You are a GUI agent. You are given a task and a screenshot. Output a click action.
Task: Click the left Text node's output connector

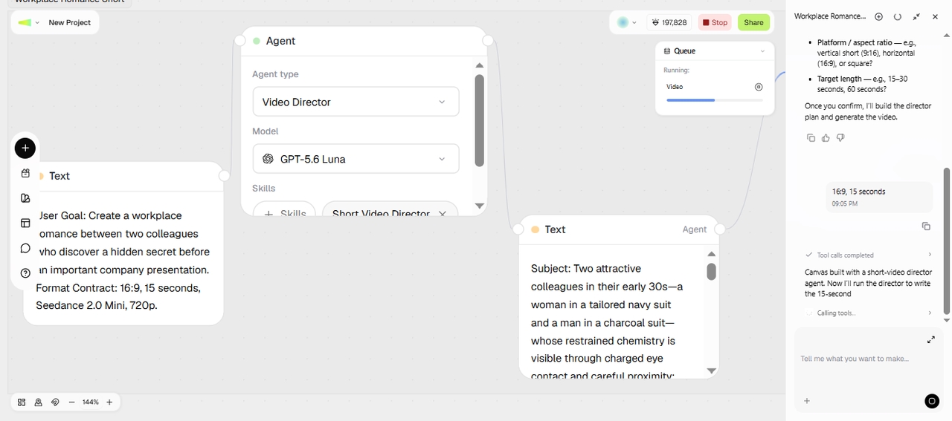[x=224, y=175]
